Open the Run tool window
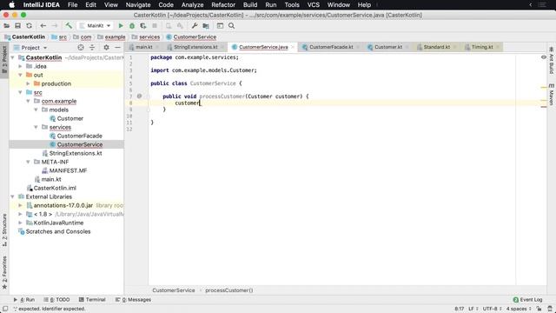The height and width of the screenshot is (313, 556). (x=24, y=299)
